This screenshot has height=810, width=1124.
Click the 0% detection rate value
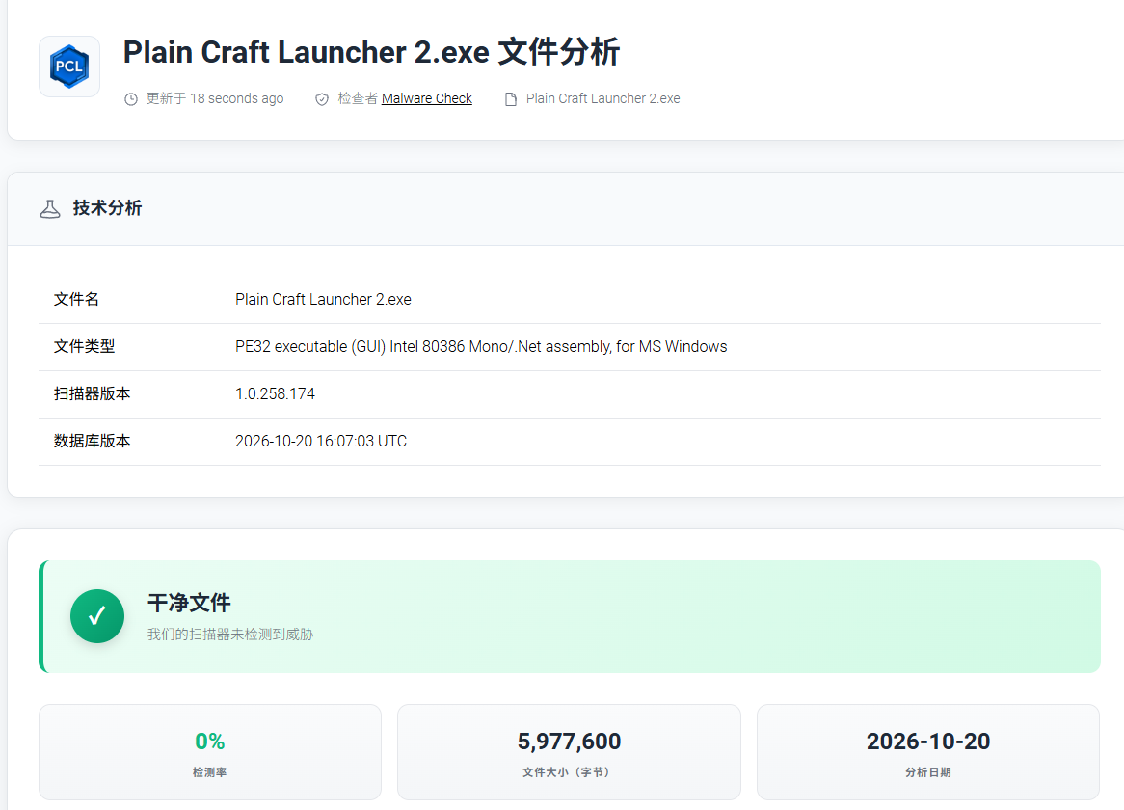coord(210,742)
